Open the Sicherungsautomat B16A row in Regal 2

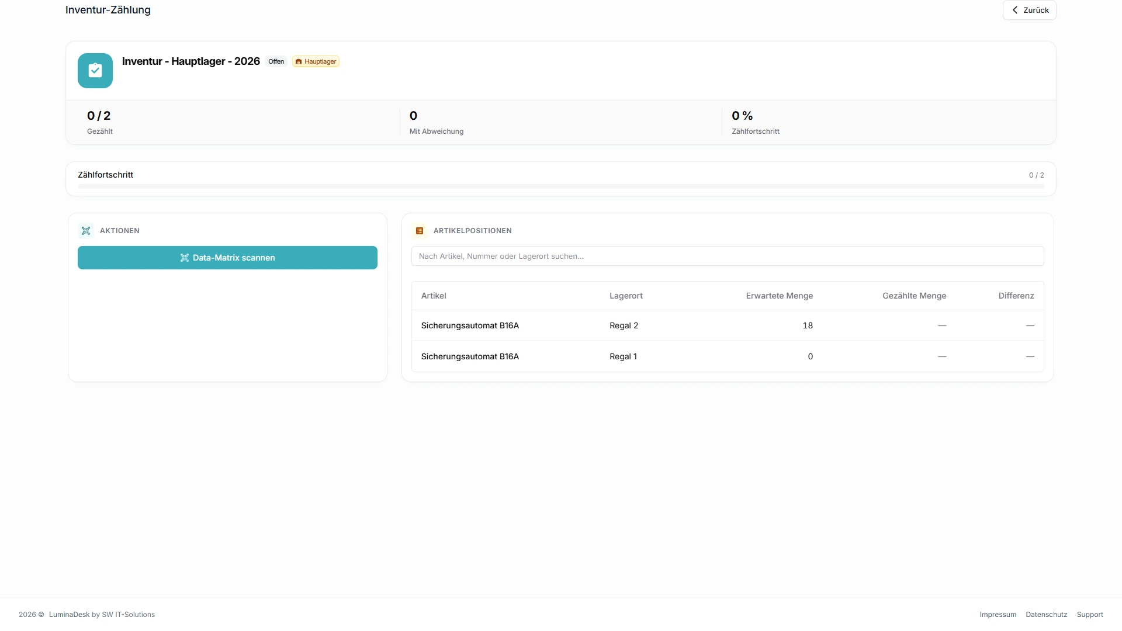tap(728, 325)
